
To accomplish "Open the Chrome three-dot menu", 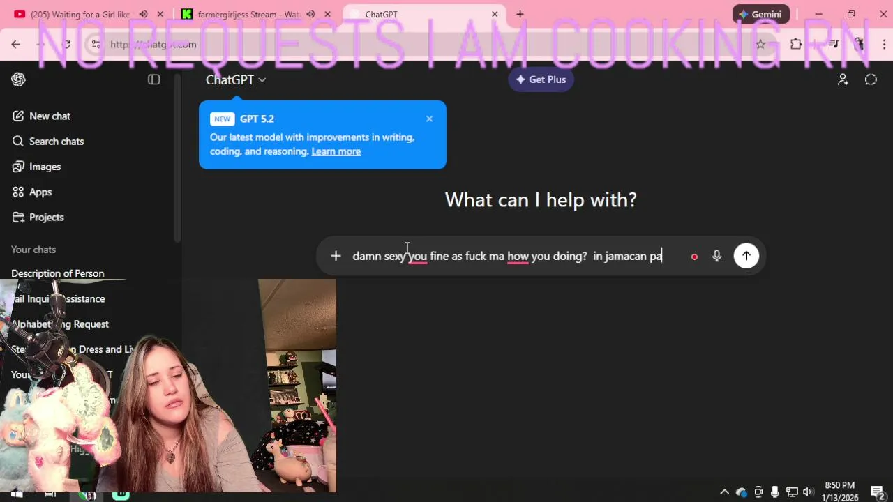I will (x=883, y=44).
